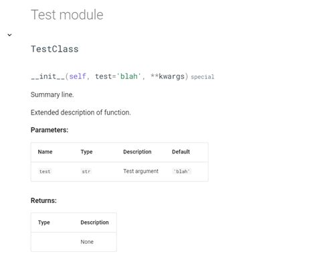The height and width of the screenshot is (260, 317).
Task: Click the Description header in the Returns table
Action: pyautogui.click(x=94, y=222)
